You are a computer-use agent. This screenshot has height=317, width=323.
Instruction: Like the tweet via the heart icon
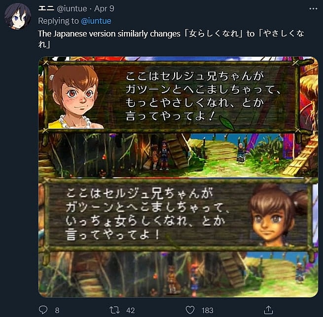(x=190, y=310)
